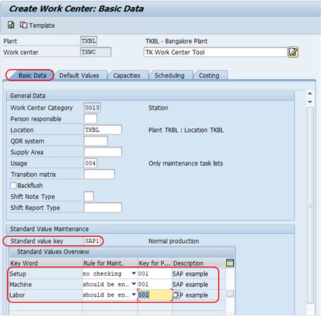Viewport: 321px width, 317px height.
Task: Open table settings icon in Standard Values Overview
Action: [230, 263]
